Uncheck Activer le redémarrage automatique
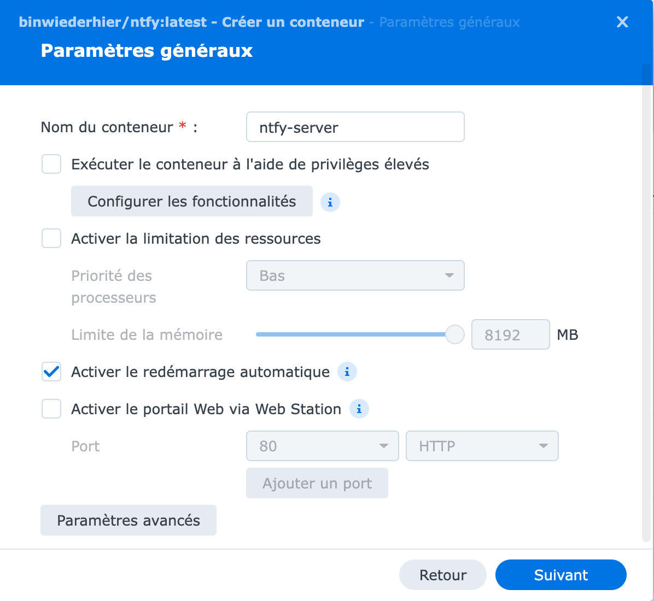The image size is (654, 601). point(51,372)
